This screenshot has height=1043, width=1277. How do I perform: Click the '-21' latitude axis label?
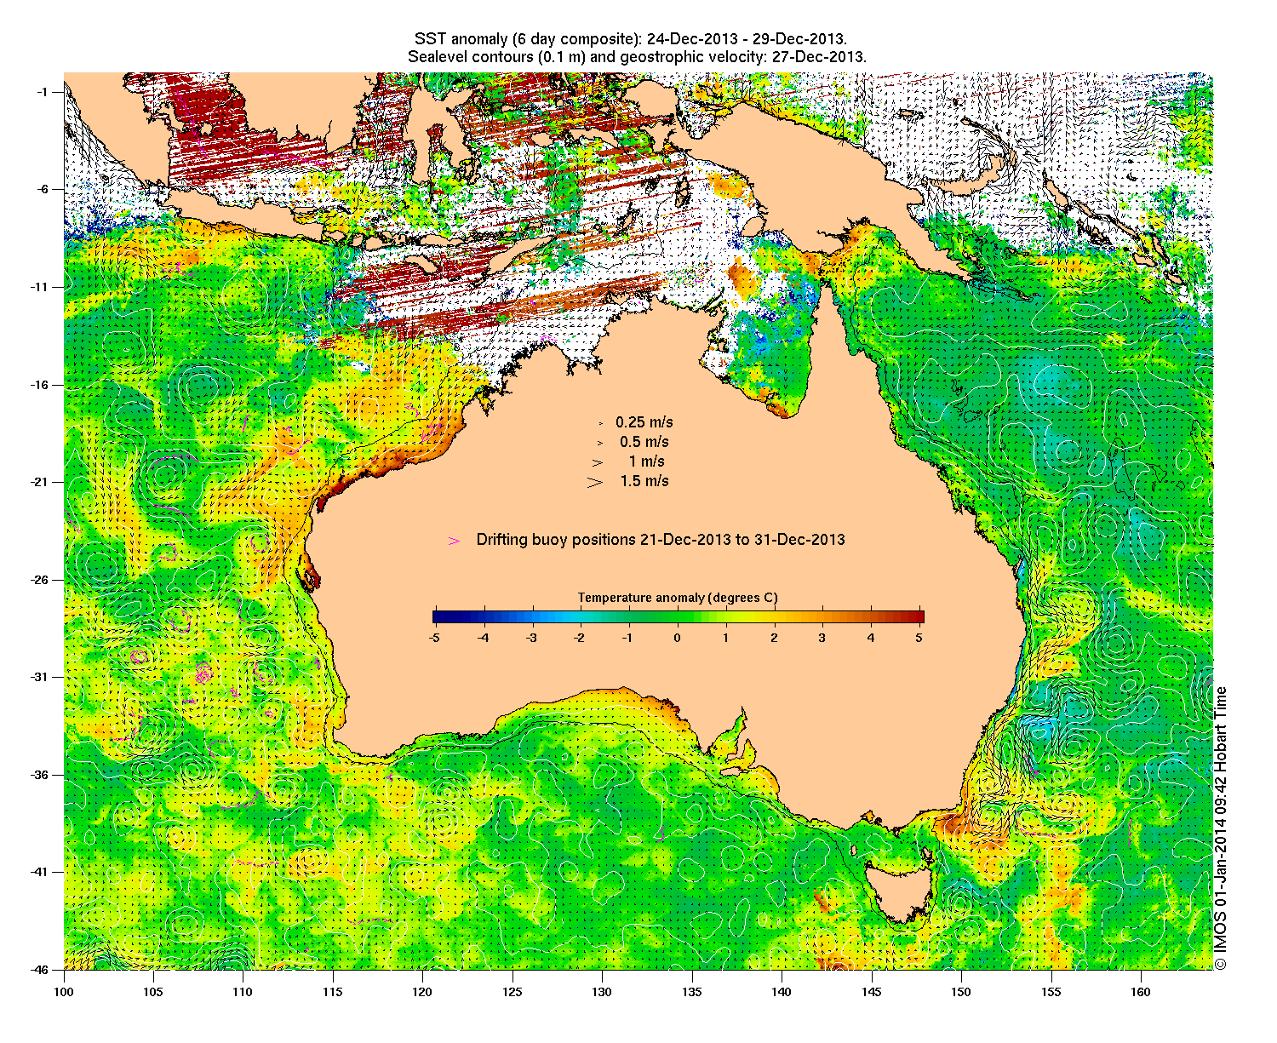tap(40, 482)
